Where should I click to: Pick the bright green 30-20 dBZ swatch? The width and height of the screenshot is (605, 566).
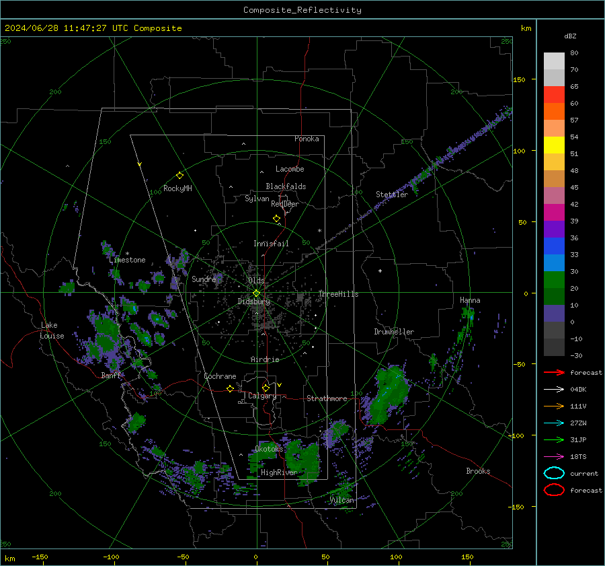tap(554, 280)
